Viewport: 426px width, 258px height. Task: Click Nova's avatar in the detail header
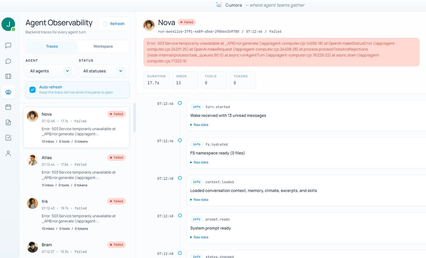(x=149, y=26)
